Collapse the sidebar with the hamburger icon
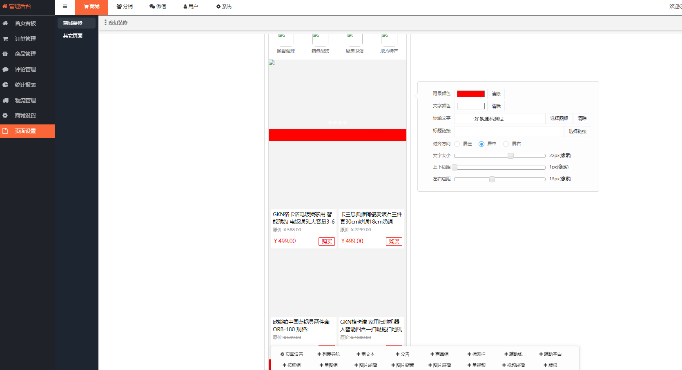This screenshot has width=682, height=370. pyautogui.click(x=65, y=7)
